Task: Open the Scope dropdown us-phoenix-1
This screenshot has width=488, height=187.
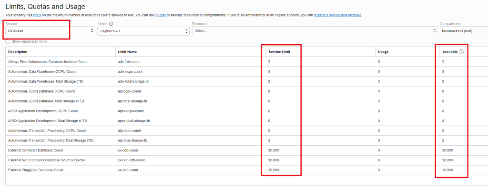Action: pos(143,31)
